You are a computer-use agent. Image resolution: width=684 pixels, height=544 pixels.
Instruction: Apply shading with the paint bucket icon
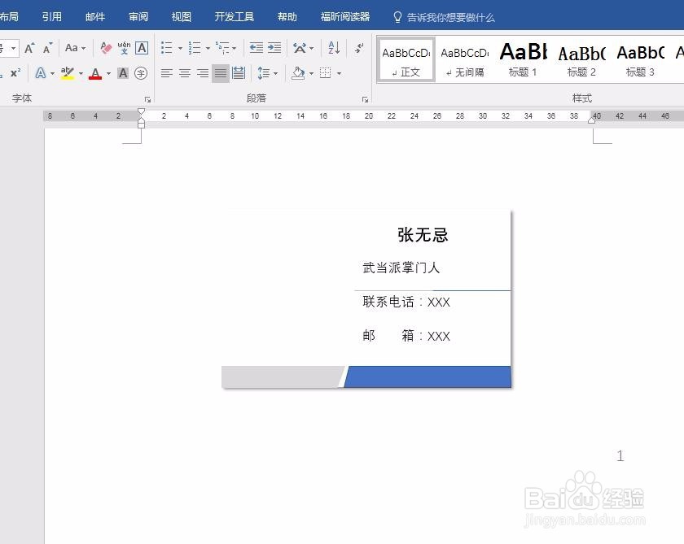297,74
